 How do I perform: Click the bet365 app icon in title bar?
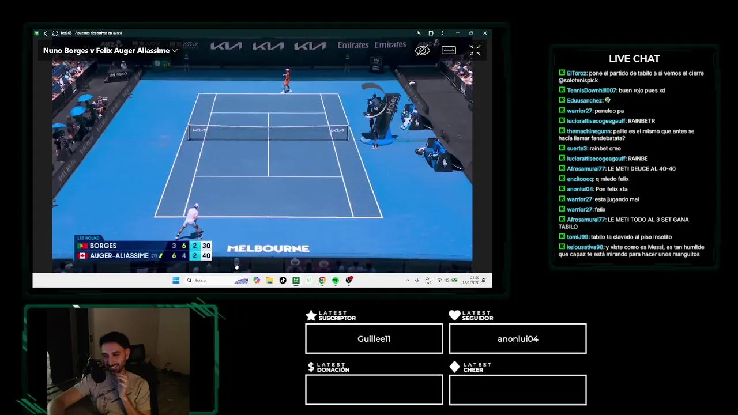click(x=37, y=33)
